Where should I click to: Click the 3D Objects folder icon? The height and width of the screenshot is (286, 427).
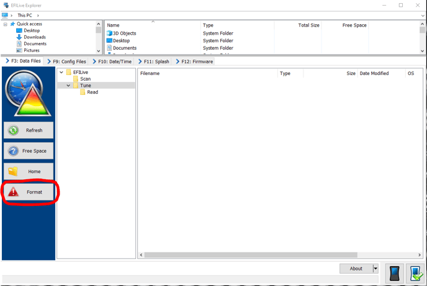[x=109, y=34]
